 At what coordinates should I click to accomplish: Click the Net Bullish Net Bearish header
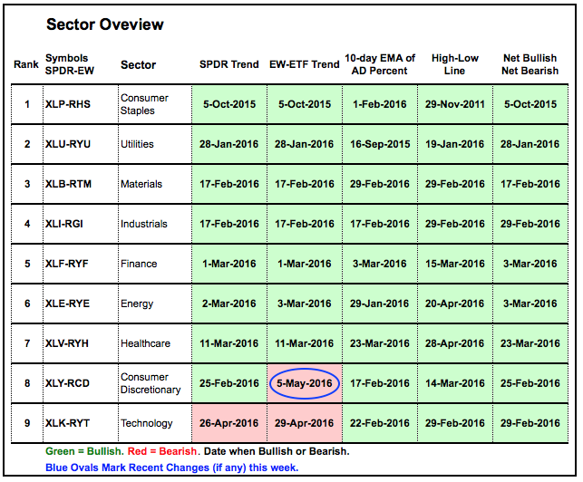point(530,64)
